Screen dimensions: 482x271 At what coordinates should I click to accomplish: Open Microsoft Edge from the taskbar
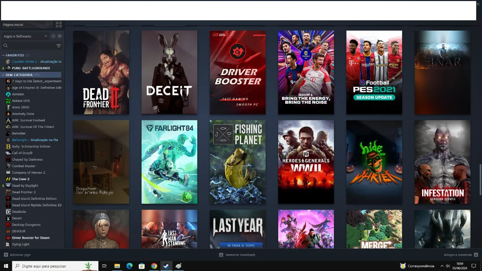click(x=129, y=266)
